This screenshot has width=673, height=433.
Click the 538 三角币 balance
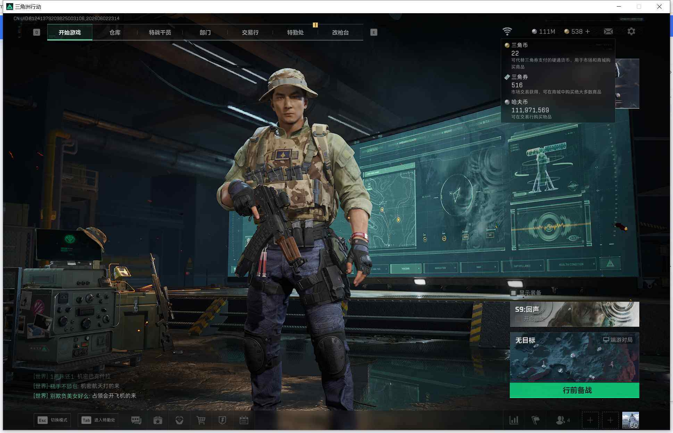pos(573,32)
